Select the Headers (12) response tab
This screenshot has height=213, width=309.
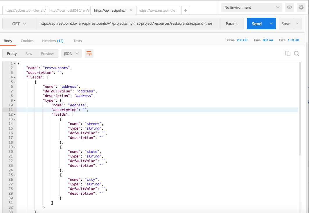[53, 41]
